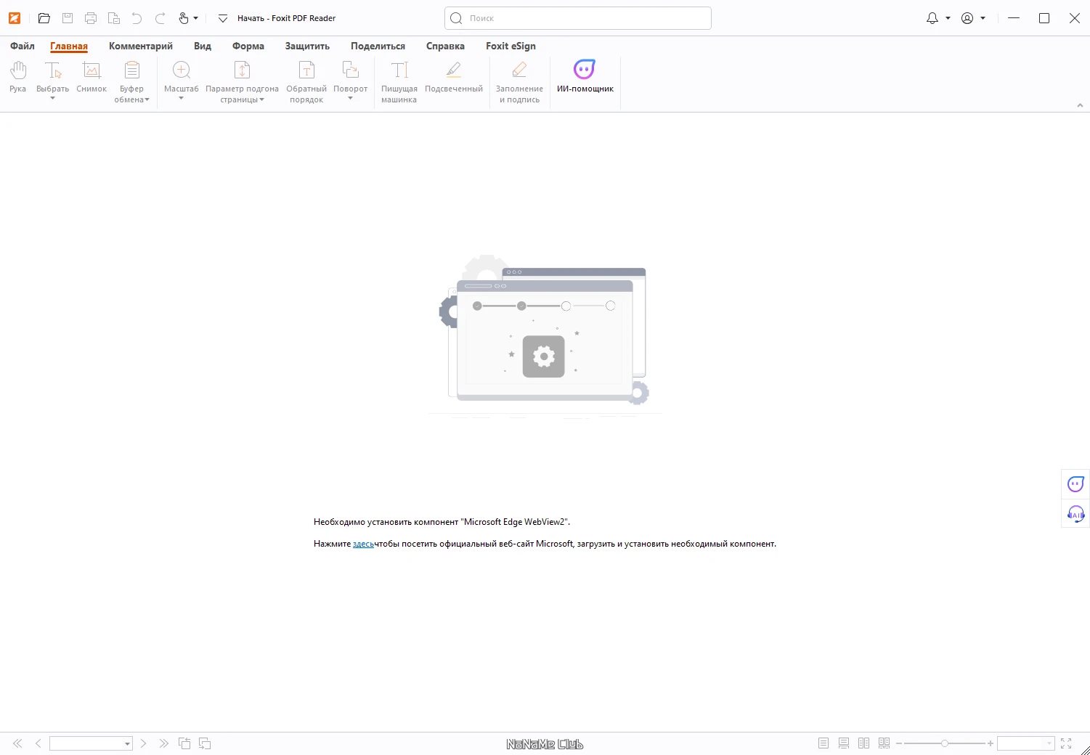This screenshot has width=1090, height=755.
Task: Switch to the Поделиться tab
Action: point(378,46)
